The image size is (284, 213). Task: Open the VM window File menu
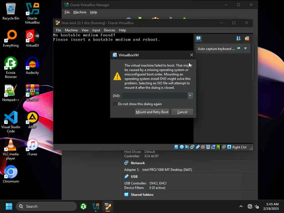point(59,30)
